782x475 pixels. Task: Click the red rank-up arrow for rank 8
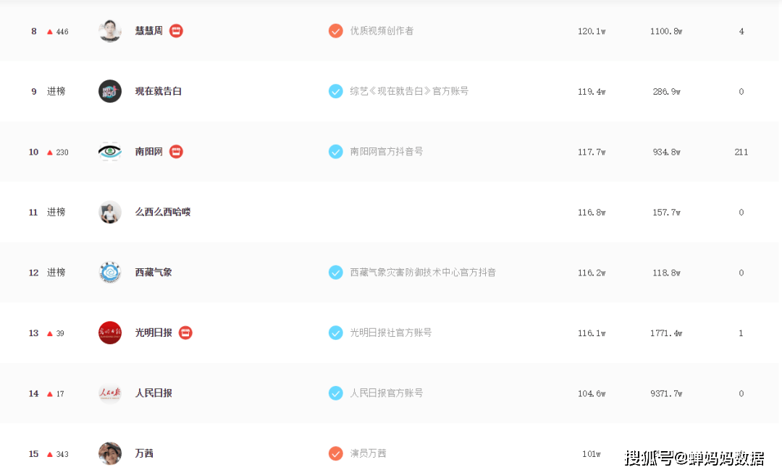(x=50, y=32)
